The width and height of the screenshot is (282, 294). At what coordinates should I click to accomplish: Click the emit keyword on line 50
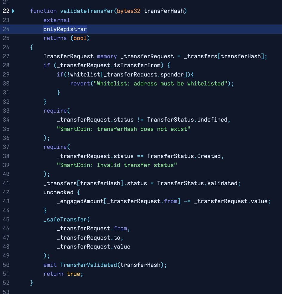pos(50,265)
